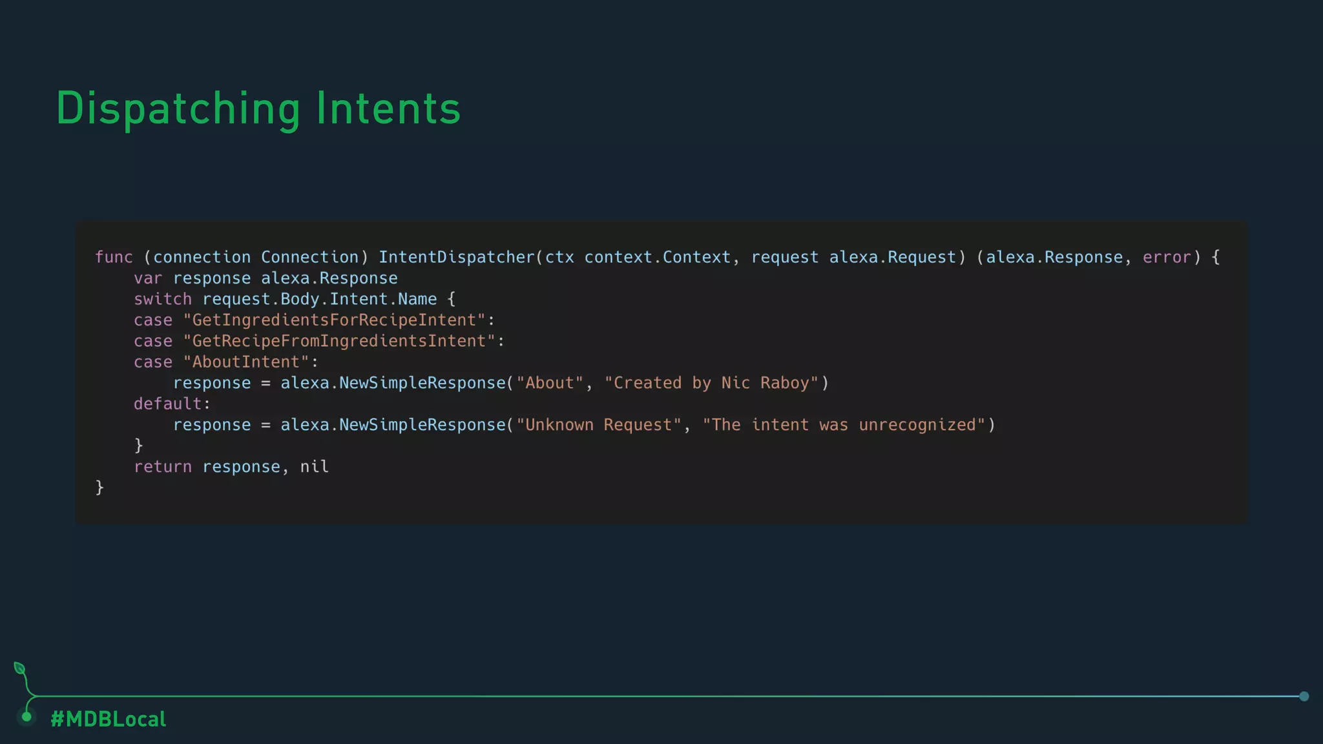Click the green leaf sprout icon
This screenshot has height=744, width=1323.
click(x=19, y=669)
